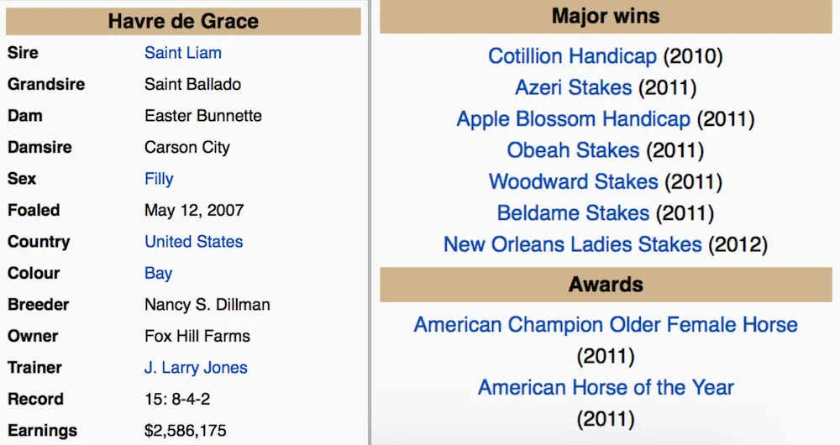The width and height of the screenshot is (840, 445).
Task: Open American Champion Older Female Horse link
Action: (606, 325)
